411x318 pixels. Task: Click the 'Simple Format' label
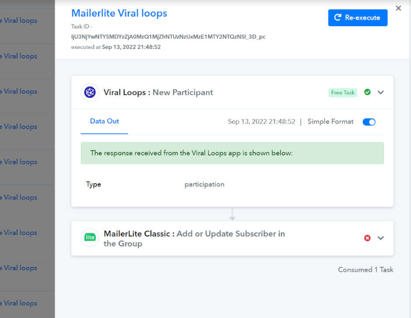[x=330, y=122]
